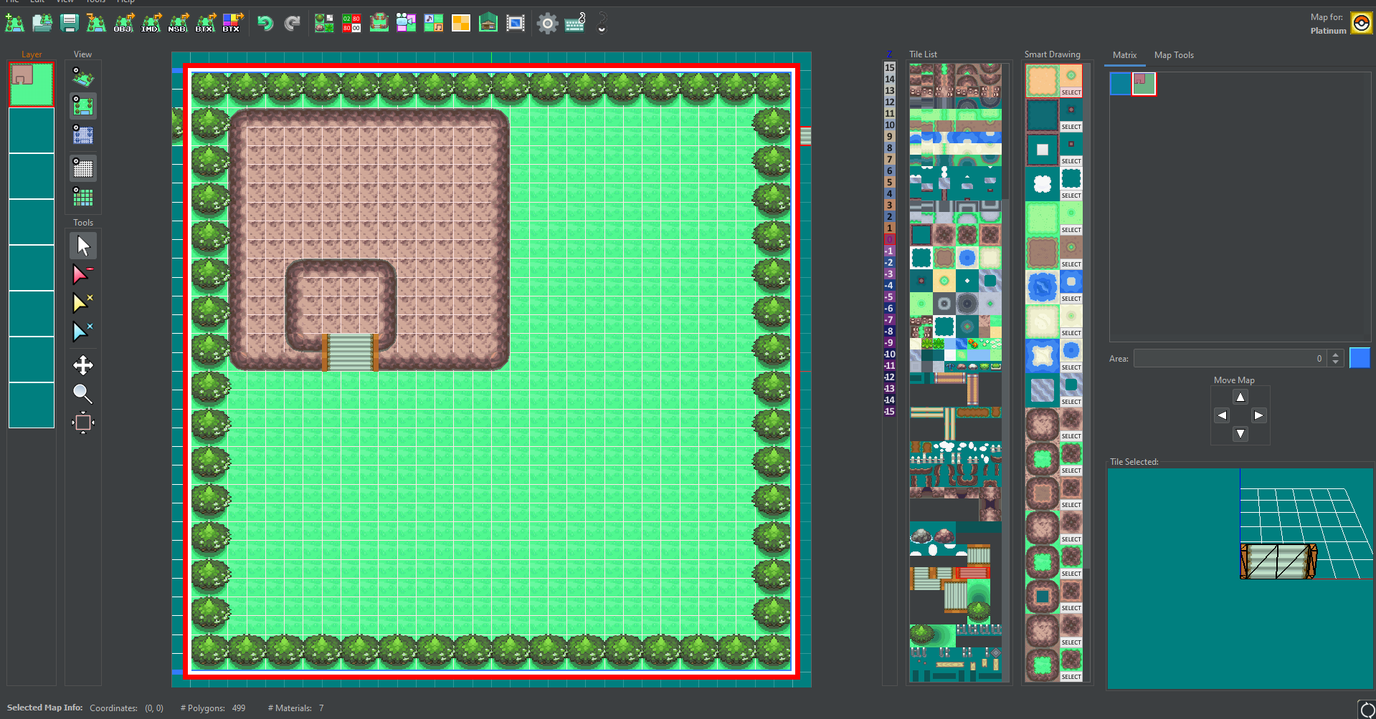Open the model import OBJ tool

pyautogui.click(x=123, y=23)
